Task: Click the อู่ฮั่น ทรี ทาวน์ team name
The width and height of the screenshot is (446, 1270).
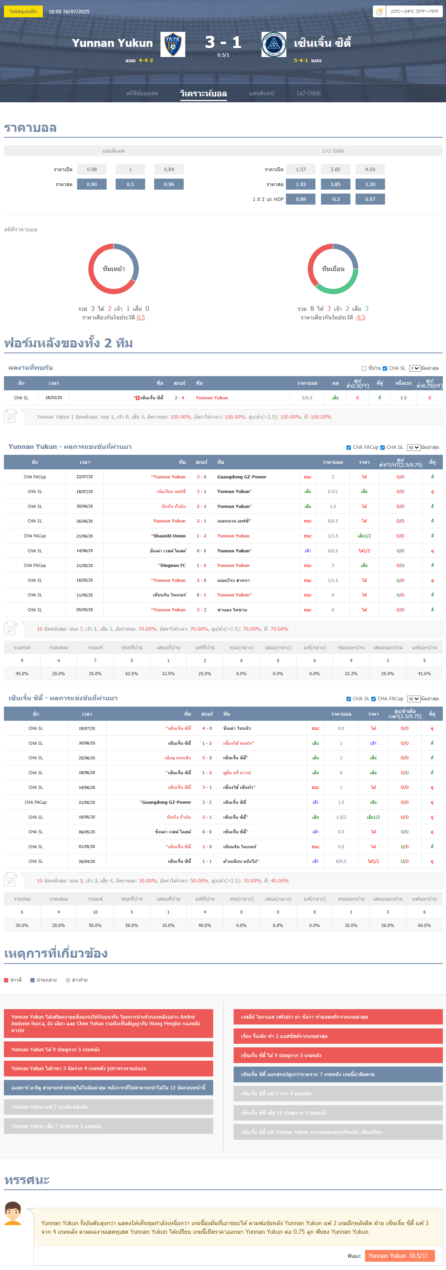Action: tap(237, 773)
